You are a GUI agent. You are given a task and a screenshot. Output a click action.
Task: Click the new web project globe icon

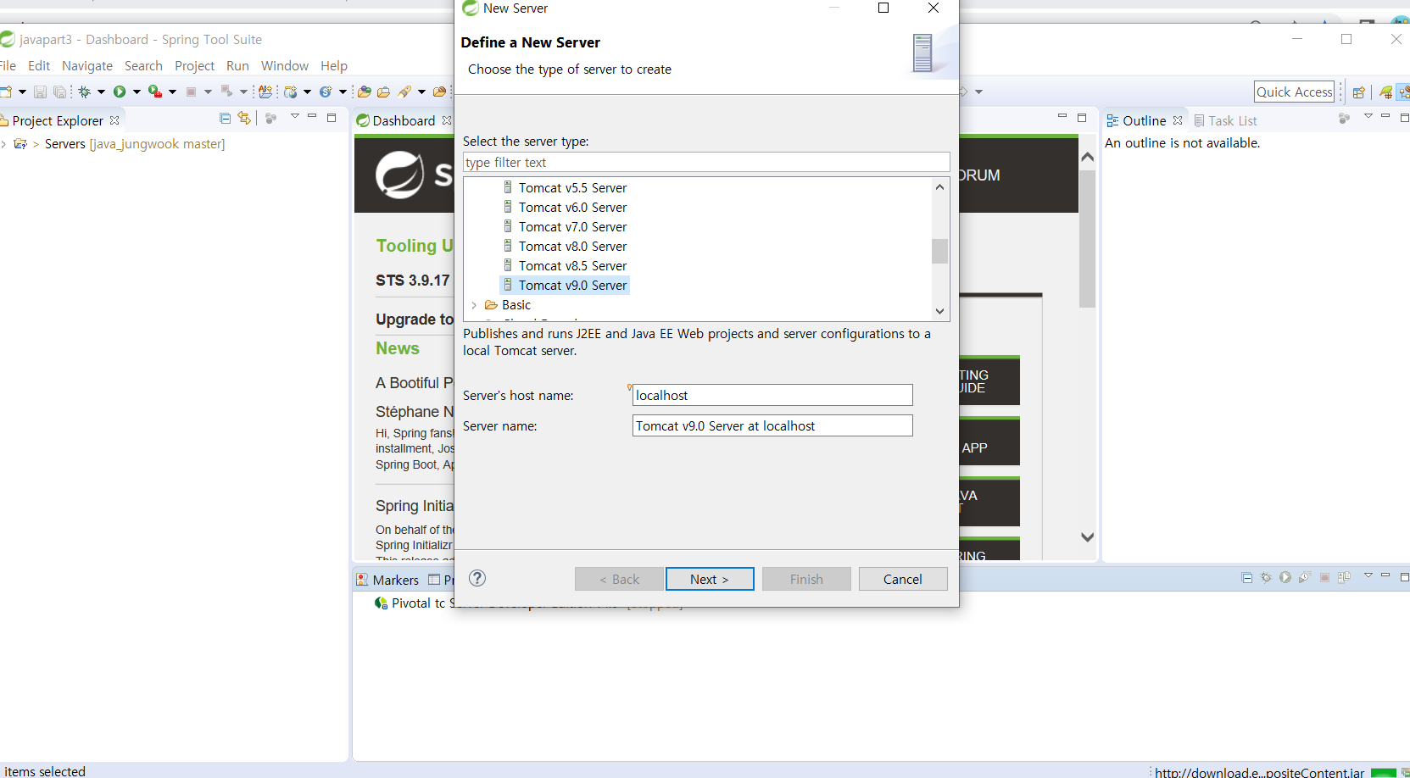[x=291, y=92]
